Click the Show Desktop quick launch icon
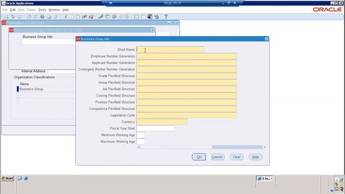Image resolution: width=345 pixels, height=194 pixels. tap(20, 178)
